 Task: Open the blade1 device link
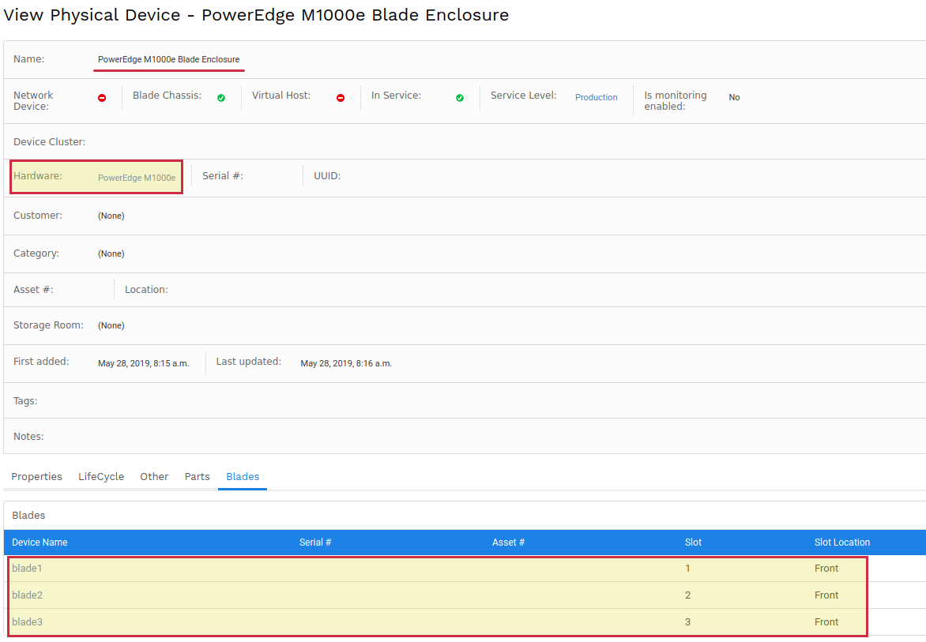tap(27, 569)
